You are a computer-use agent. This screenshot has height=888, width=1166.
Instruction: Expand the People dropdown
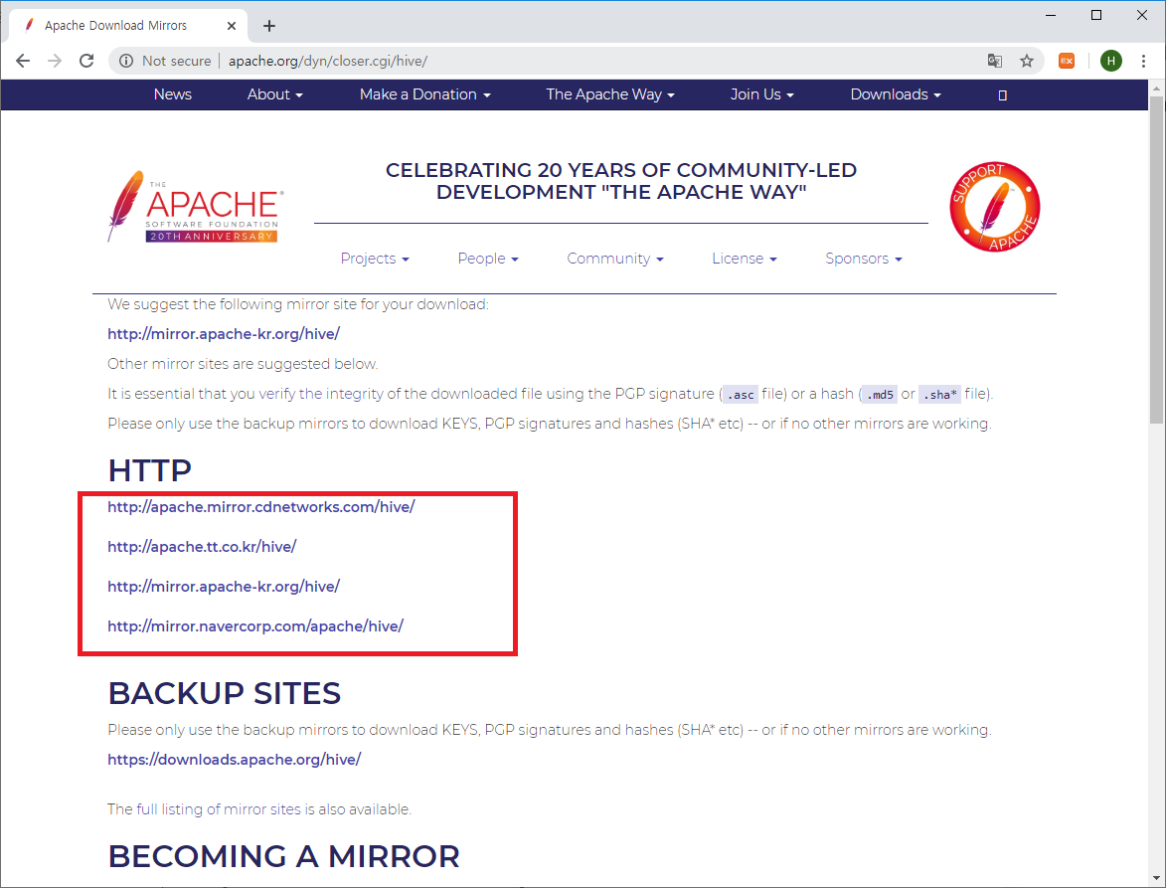pos(488,259)
